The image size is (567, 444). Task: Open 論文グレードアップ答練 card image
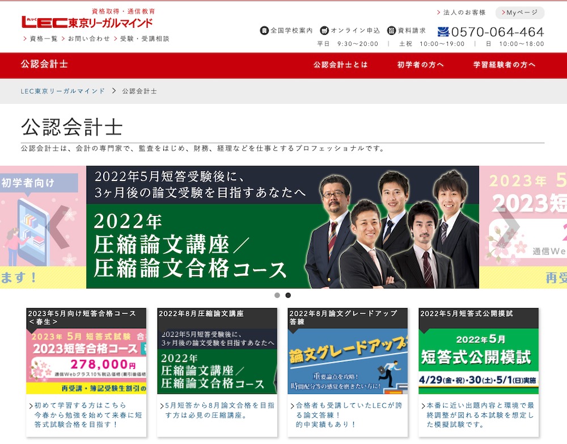(x=348, y=361)
